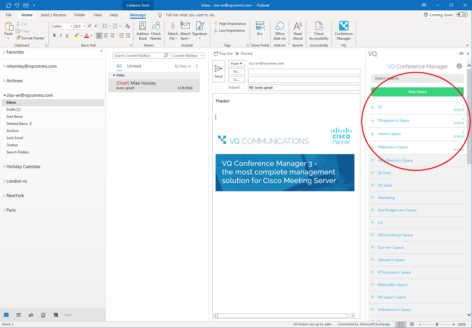The height and width of the screenshot is (328, 472).
Task: Open the font name dropdown
Action: 71,26
